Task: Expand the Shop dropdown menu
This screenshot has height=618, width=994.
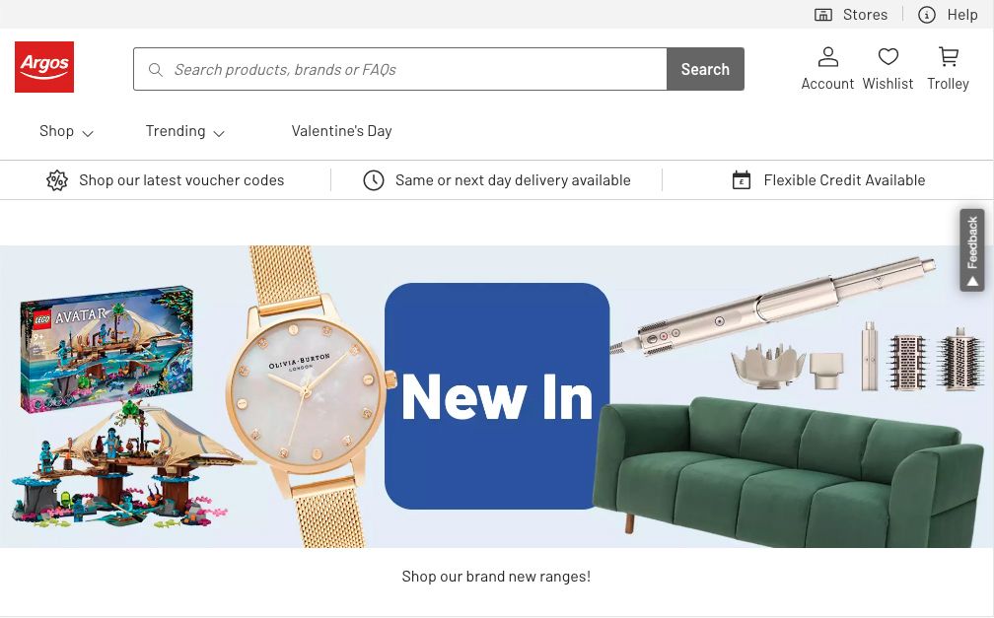Action: click(x=66, y=131)
